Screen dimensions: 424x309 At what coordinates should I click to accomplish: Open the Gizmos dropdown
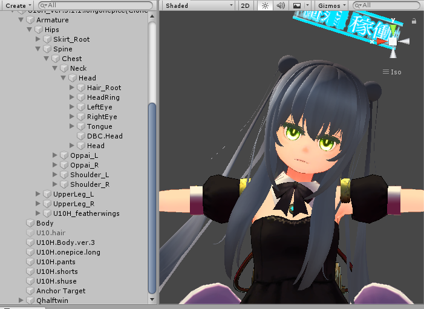332,5
